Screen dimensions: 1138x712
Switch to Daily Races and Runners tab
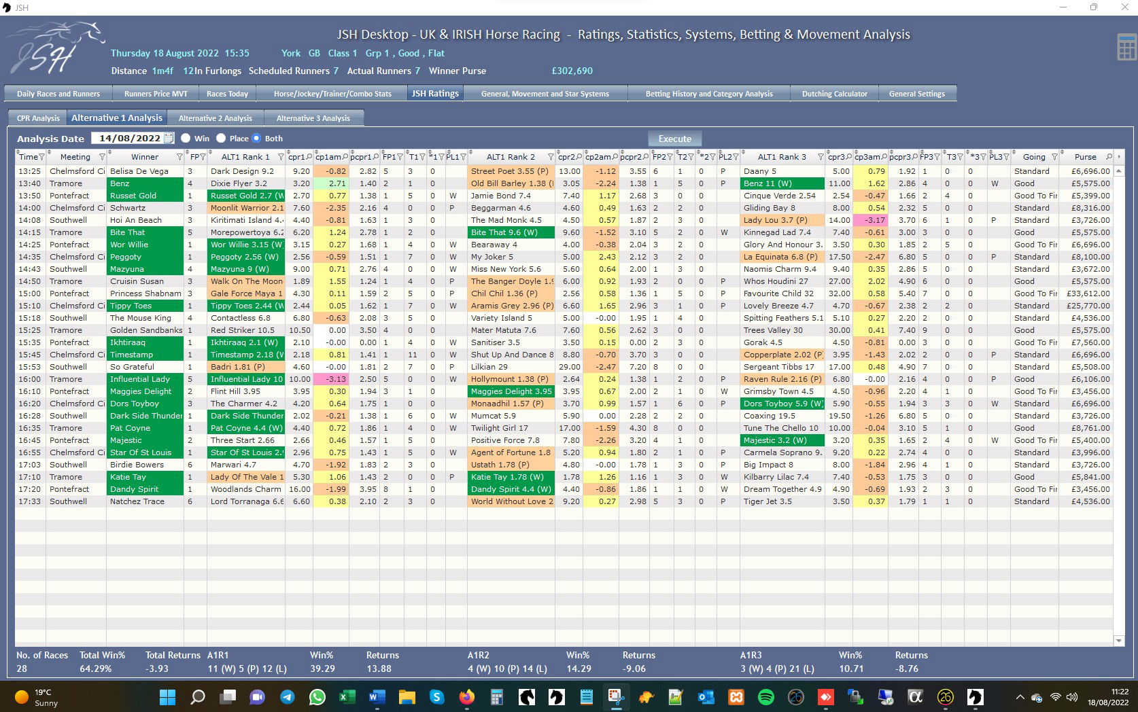pyautogui.click(x=58, y=94)
